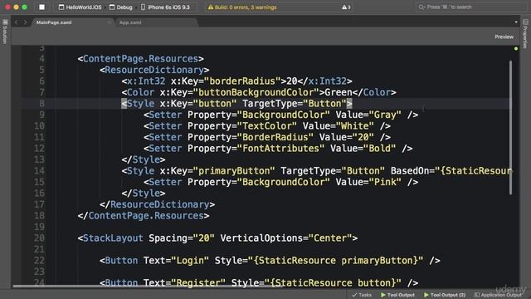This screenshot has height=299, width=531.
Task: Focus the search field in the toolbar
Action: pyautogui.click(x=470, y=7)
